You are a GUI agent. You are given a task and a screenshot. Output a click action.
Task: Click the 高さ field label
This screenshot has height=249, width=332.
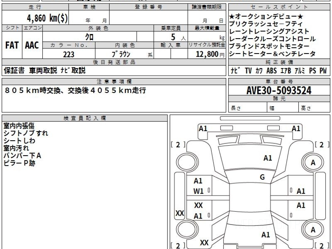tap(306, 108)
